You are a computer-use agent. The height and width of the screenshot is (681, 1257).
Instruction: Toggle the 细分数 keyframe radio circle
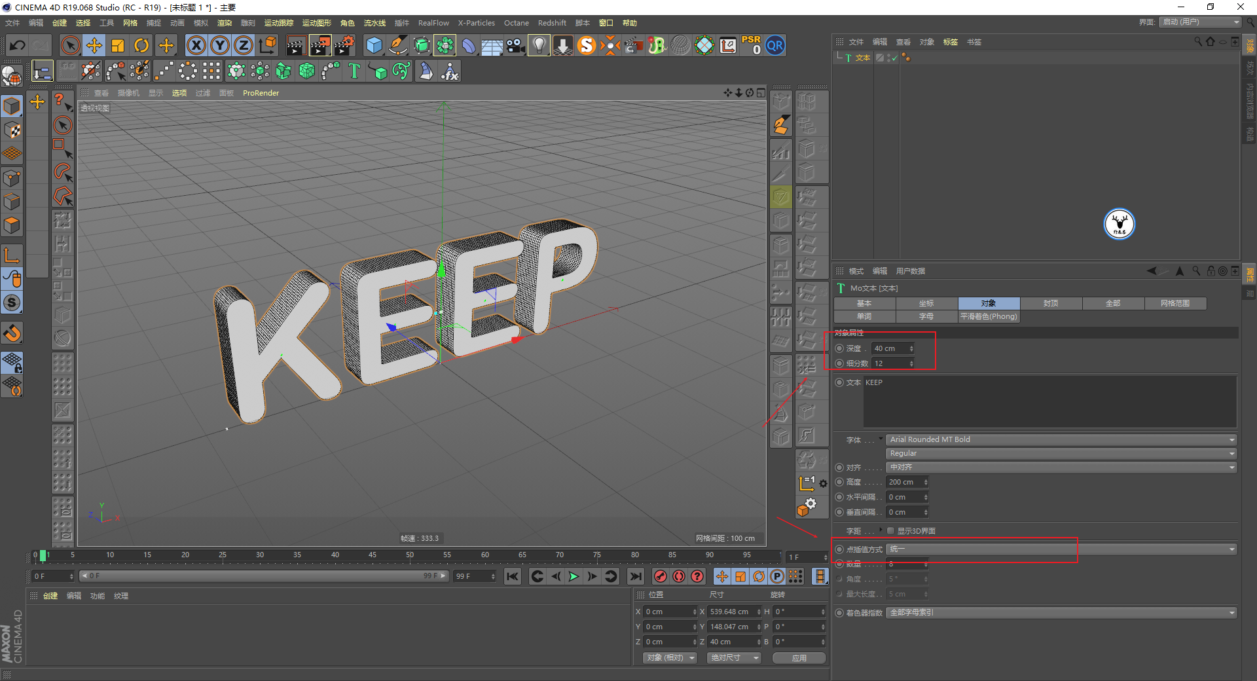(839, 363)
